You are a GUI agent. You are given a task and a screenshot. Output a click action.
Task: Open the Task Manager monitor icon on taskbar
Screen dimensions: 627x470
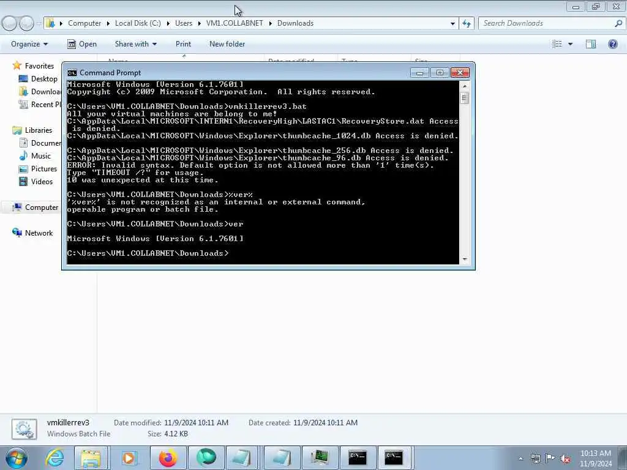(320, 458)
